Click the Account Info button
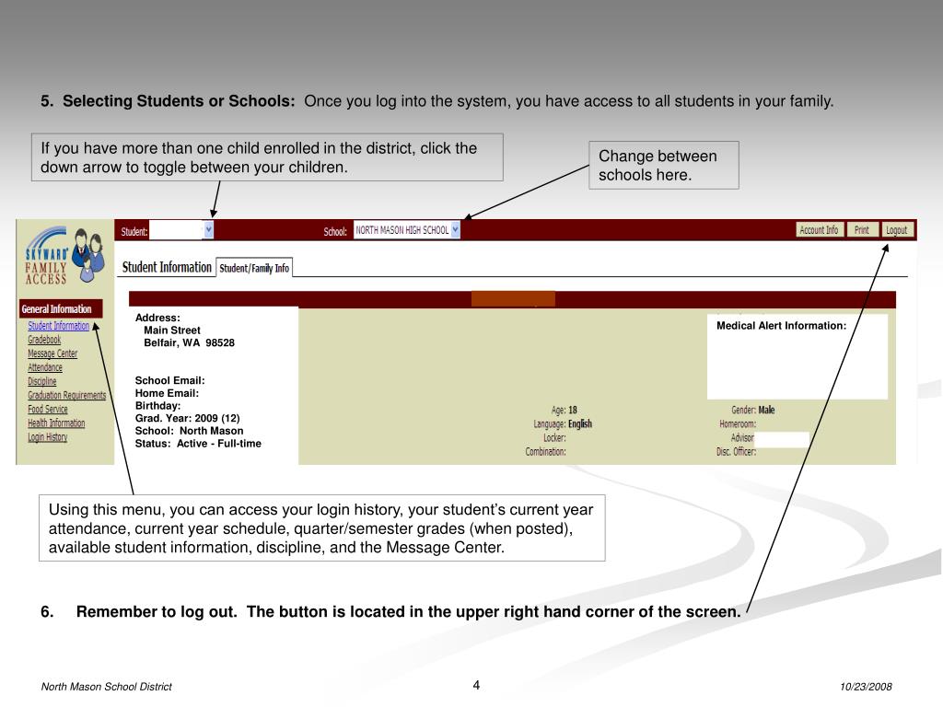943x707 pixels. [819, 229]
